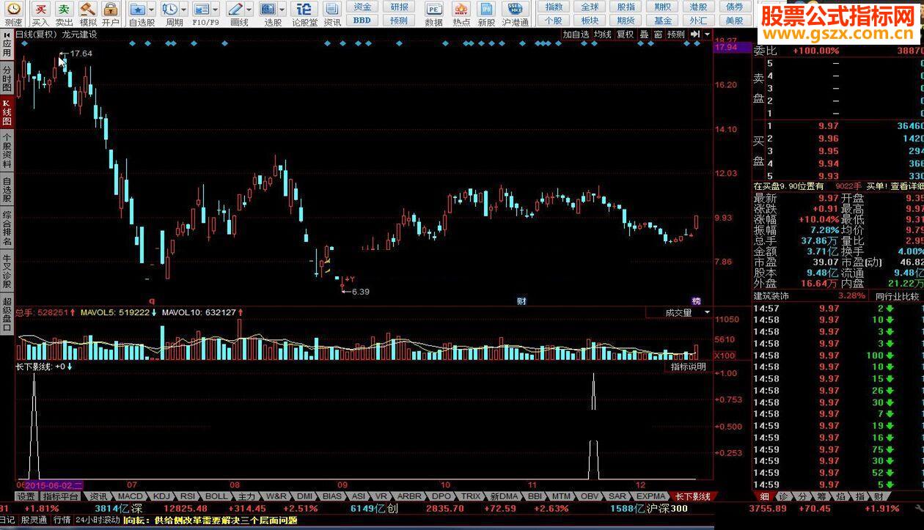Image resolution: width=924 pixels, height=530 pixels.
Task: Expand the F10/F9 dropdown arrow
Action: 214,10
